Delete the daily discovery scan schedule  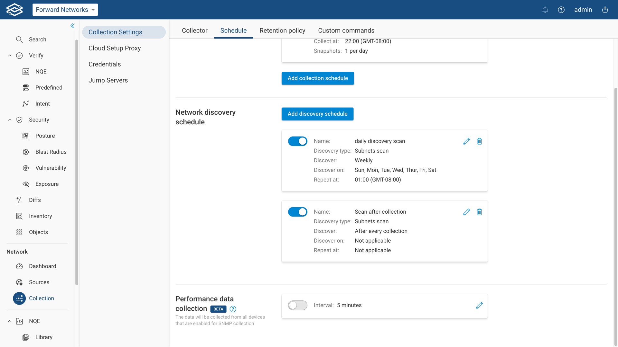coord(479,141)
